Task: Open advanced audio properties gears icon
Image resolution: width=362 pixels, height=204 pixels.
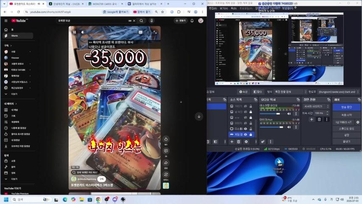Action: point(263,142)
